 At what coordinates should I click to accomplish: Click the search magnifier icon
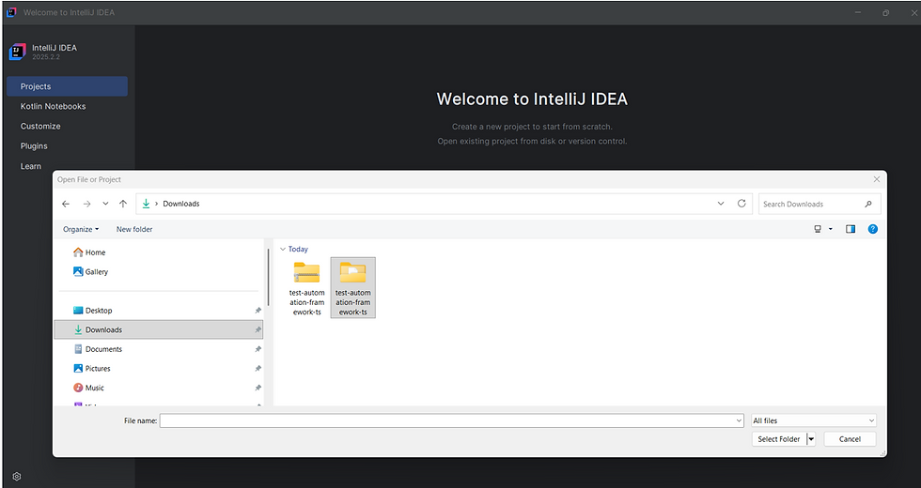(x=868, y=204)
